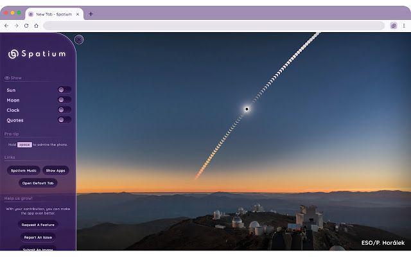The width and height of the screenshot is (411, 257).
Task: Click Open Default Tab button
Action: [38, 183]
